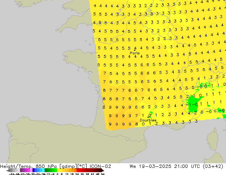Click the Paris city label
Screen dimensions: 226x175
(135, 53)
